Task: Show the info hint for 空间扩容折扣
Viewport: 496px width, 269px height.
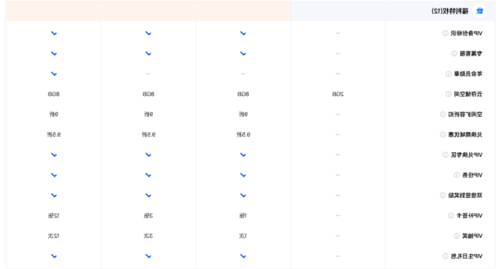Action: coord(443,114)
